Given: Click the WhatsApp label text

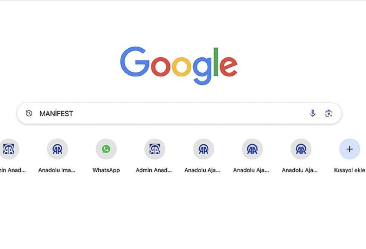Looking at the screenshot, I should pos(106,170).
